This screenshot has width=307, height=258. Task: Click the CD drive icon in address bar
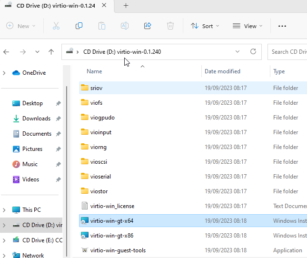[69, 51]
